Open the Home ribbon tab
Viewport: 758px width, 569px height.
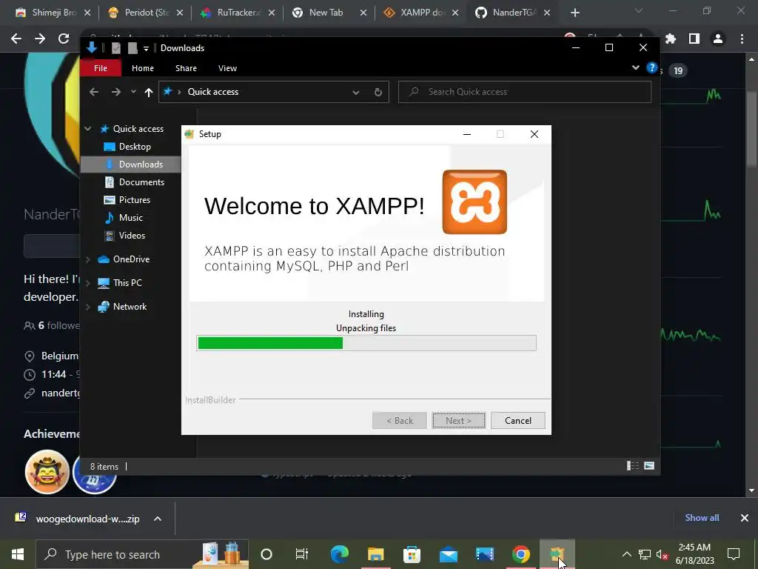[x=143, y=68]
